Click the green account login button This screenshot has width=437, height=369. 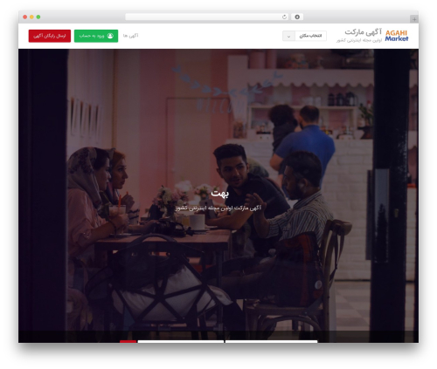96,36
